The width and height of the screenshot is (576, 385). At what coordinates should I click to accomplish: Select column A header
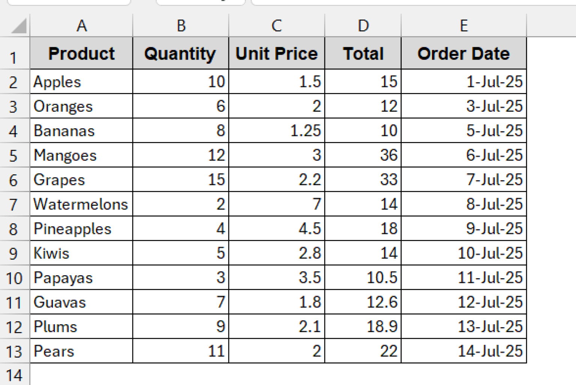pos(81,25)
